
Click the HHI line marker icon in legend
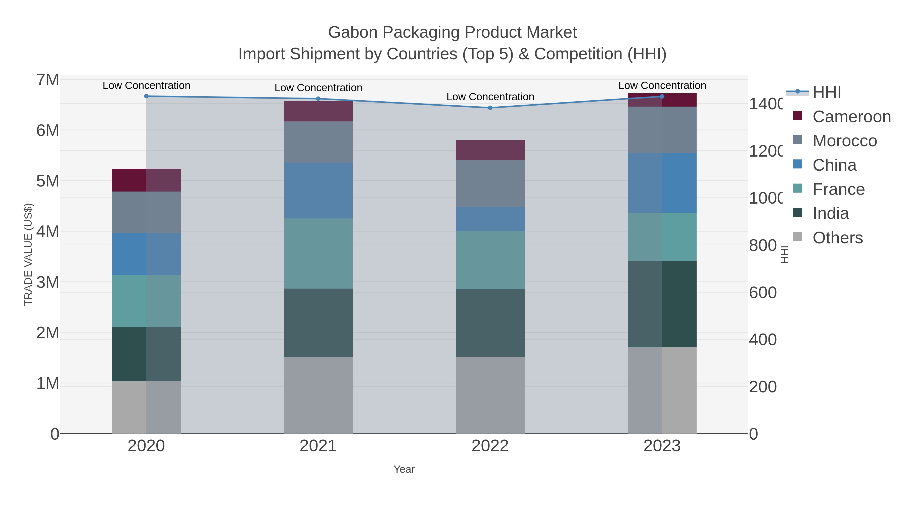coord(797,92)
